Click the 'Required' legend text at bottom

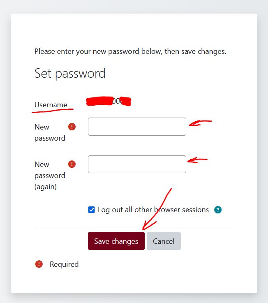(64, 264)
